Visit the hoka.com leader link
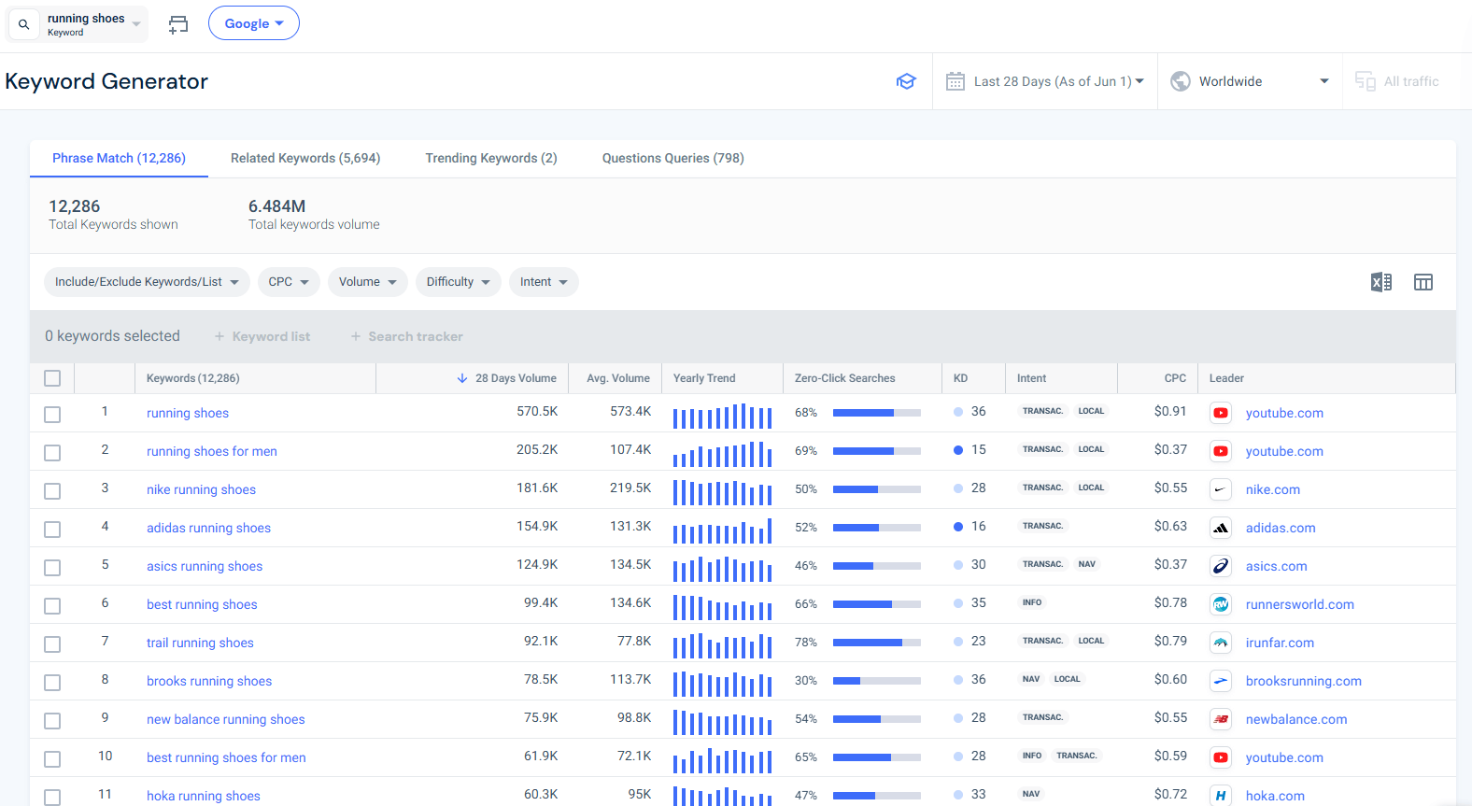The image size is (1472, 806). [1275, 796]
